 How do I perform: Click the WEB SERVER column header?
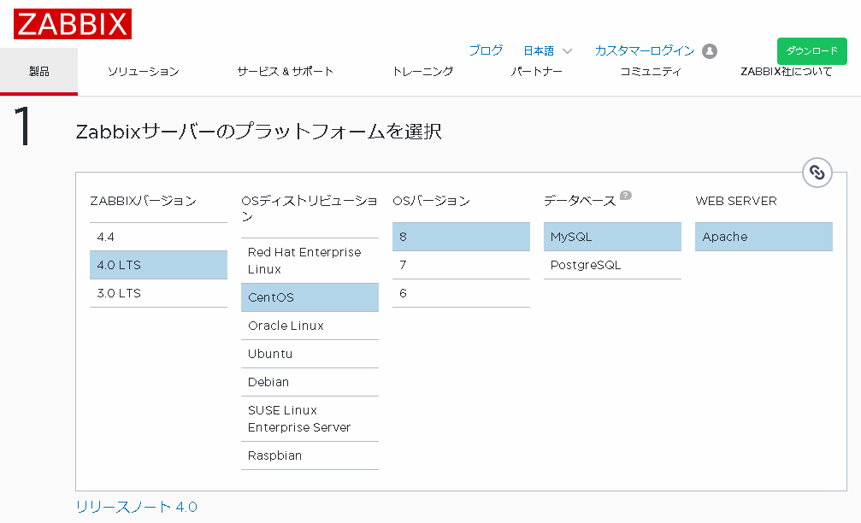click(x=736, y=201)
